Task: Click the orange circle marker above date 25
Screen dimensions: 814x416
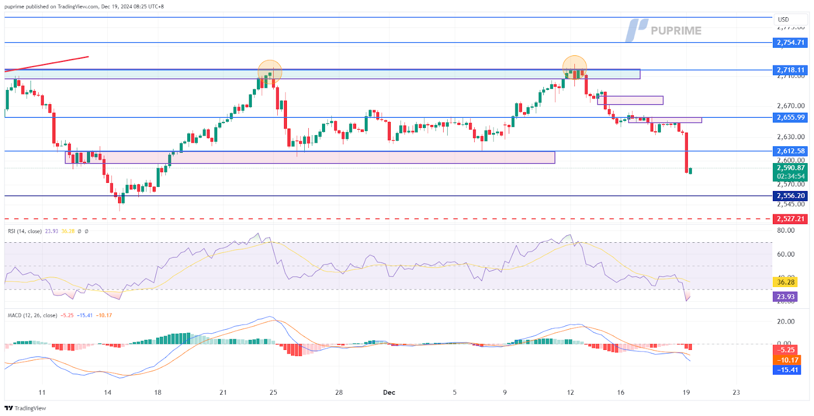Action: (x=270, y=72)
